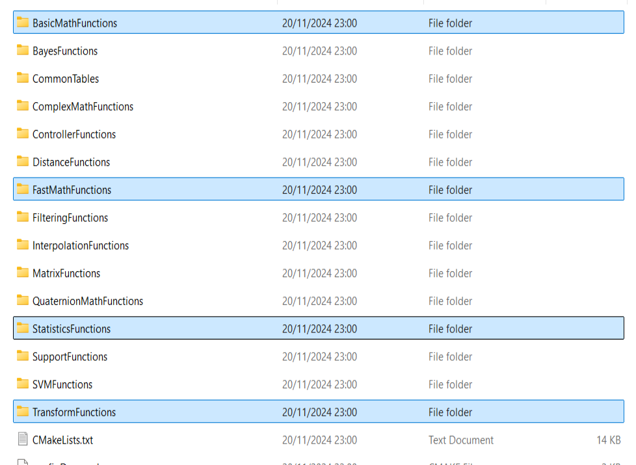Viewport: 636px width, 465px height.
Task: Select the InterpolationFunctions folder name
Action: [x=81, y=246]
